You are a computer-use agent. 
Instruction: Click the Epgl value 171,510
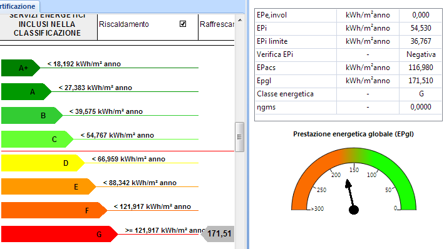(421, 81)
